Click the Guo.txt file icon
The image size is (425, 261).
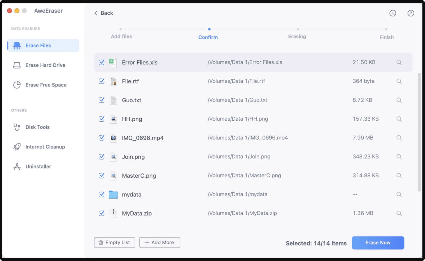pyautogui.click(x=113, y=100)
